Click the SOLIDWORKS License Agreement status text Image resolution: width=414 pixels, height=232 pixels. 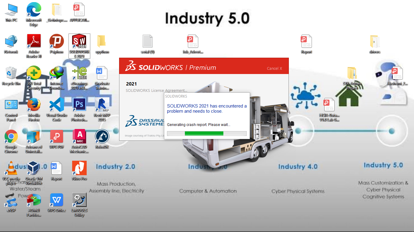click(156, 90)
